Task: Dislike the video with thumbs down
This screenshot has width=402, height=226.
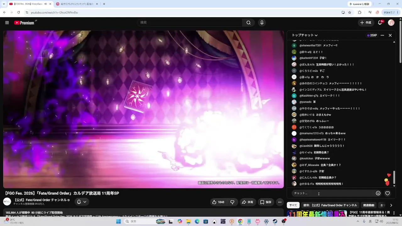Action: pyautogui.click(x=232, y=202)
